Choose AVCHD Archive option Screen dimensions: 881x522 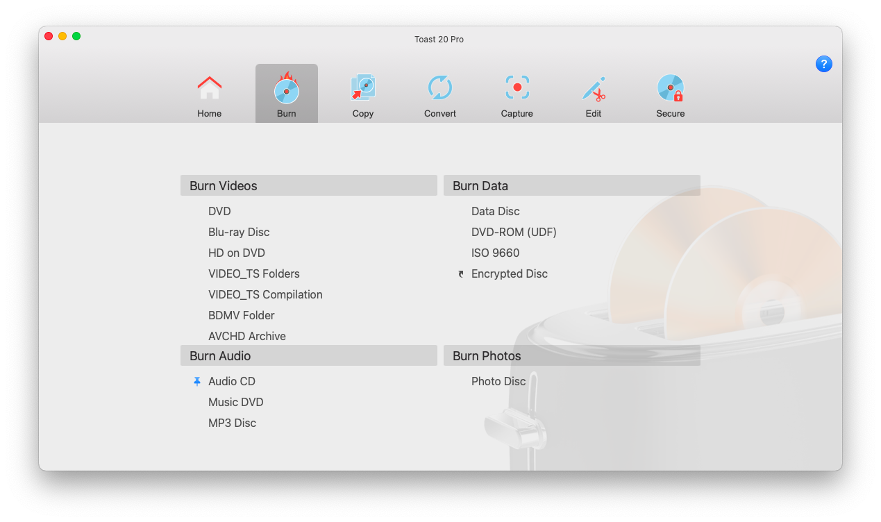pyautogui.click(x=247, y=336)
